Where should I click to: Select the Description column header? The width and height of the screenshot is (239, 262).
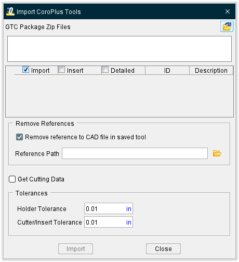[x=211, y=70]
